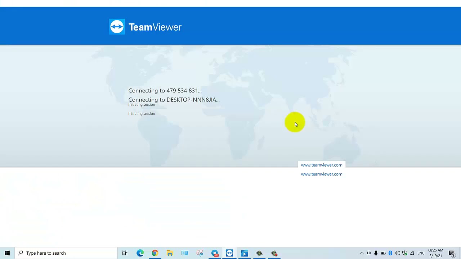Open the clock showing 08:25 AM

coord(435,253)
